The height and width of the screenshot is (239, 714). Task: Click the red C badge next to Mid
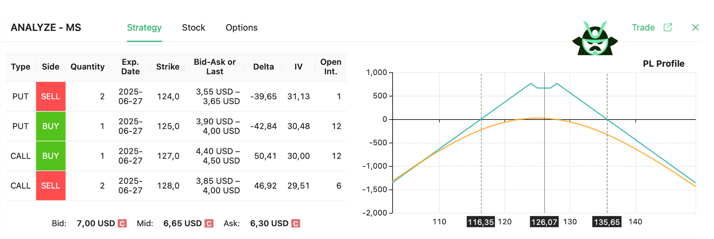pos(209,223)
